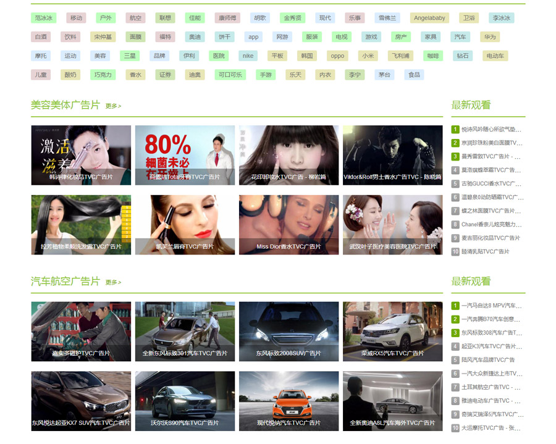Screen dimensions: 556x444
Task: Click the 移动 tag
Action: tap(76, 18)
